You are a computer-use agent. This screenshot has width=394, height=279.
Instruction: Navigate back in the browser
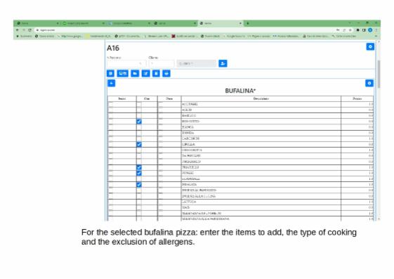(18, 30)
